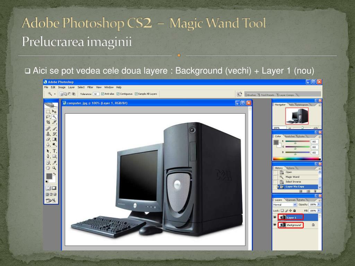Select the Type tool
Image resolution: width=355 pixels, height=266 pixels.
coord(54,151)
